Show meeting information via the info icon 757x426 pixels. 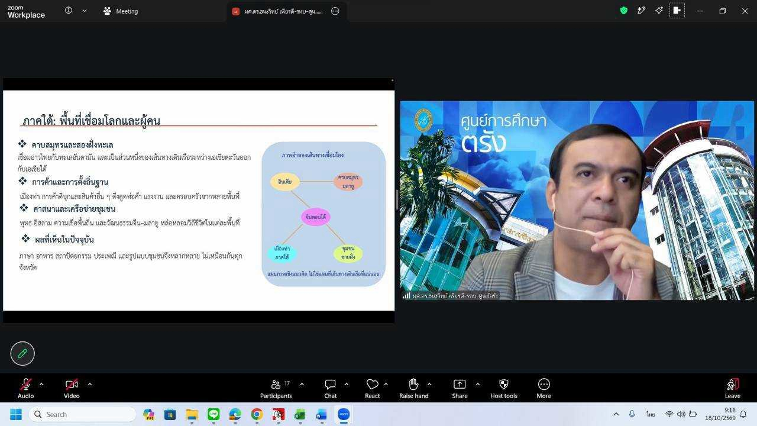click(69, 11)
